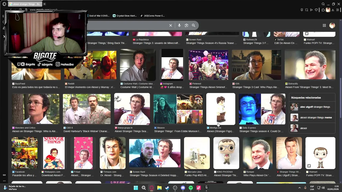Open the Romper 'Who Plays Alexei' image
The height and width of the screenshot is (192, 342).
point(258,153)
